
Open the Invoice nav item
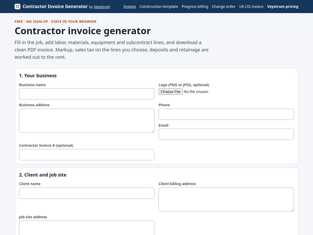[130, 7]
